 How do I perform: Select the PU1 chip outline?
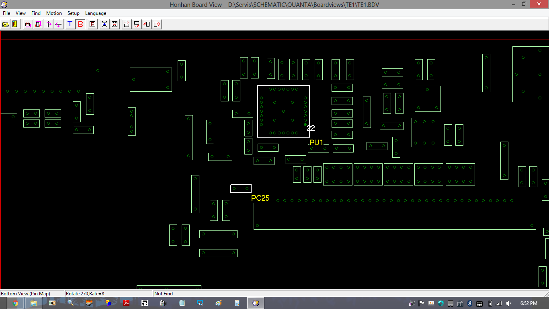pos(283,111)
